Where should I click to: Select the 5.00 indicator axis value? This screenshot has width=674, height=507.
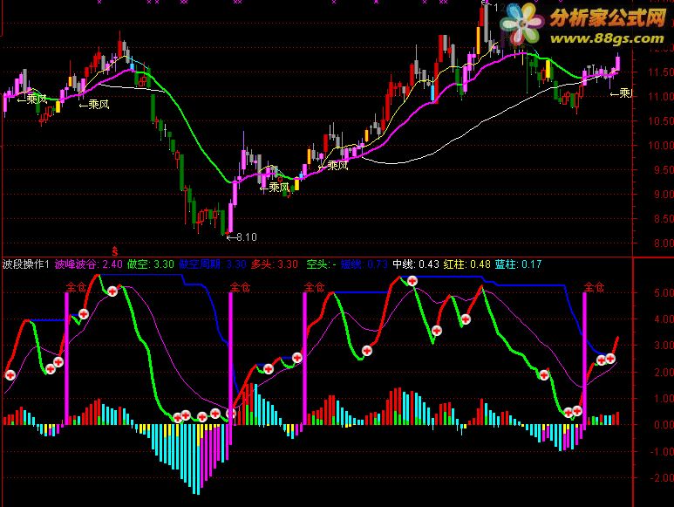tap(663, 293)
